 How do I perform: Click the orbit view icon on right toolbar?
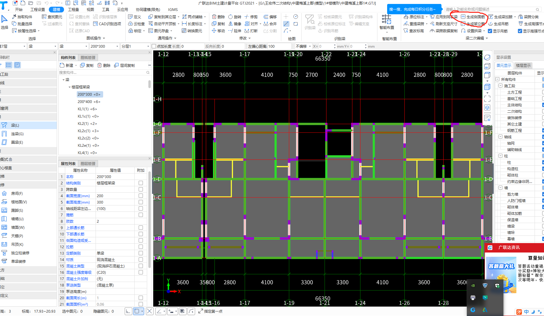tap(487, 57)
